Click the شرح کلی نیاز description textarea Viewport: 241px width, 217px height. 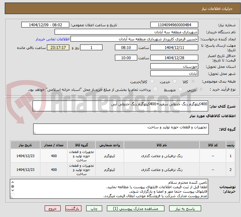[120, 106]
